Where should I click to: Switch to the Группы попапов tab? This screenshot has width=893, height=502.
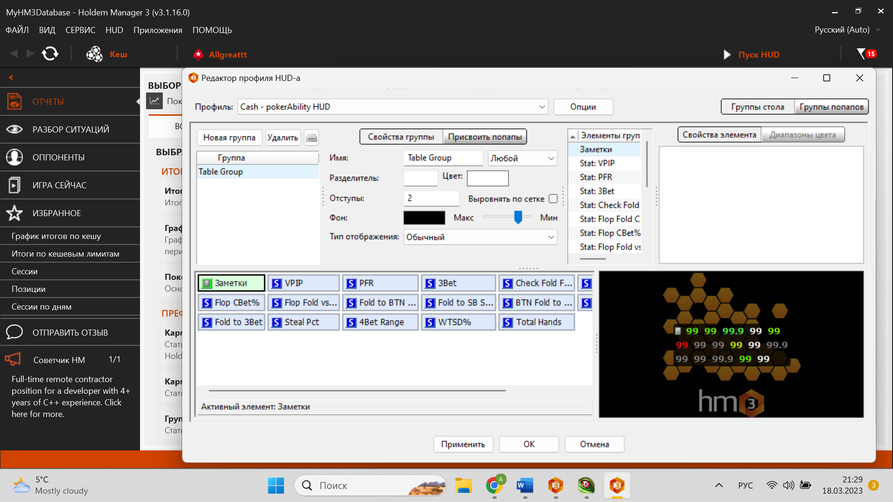(831, 107)
